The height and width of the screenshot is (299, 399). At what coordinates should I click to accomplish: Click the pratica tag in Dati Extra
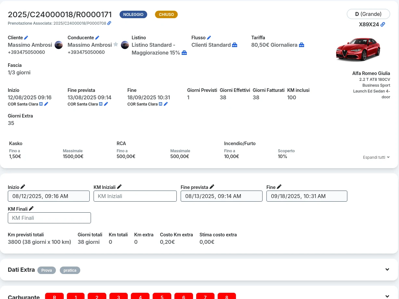(x=70, y=270)
